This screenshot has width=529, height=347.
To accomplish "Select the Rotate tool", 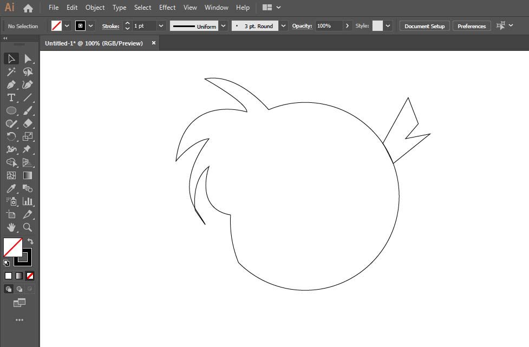I will pos(11,136).
